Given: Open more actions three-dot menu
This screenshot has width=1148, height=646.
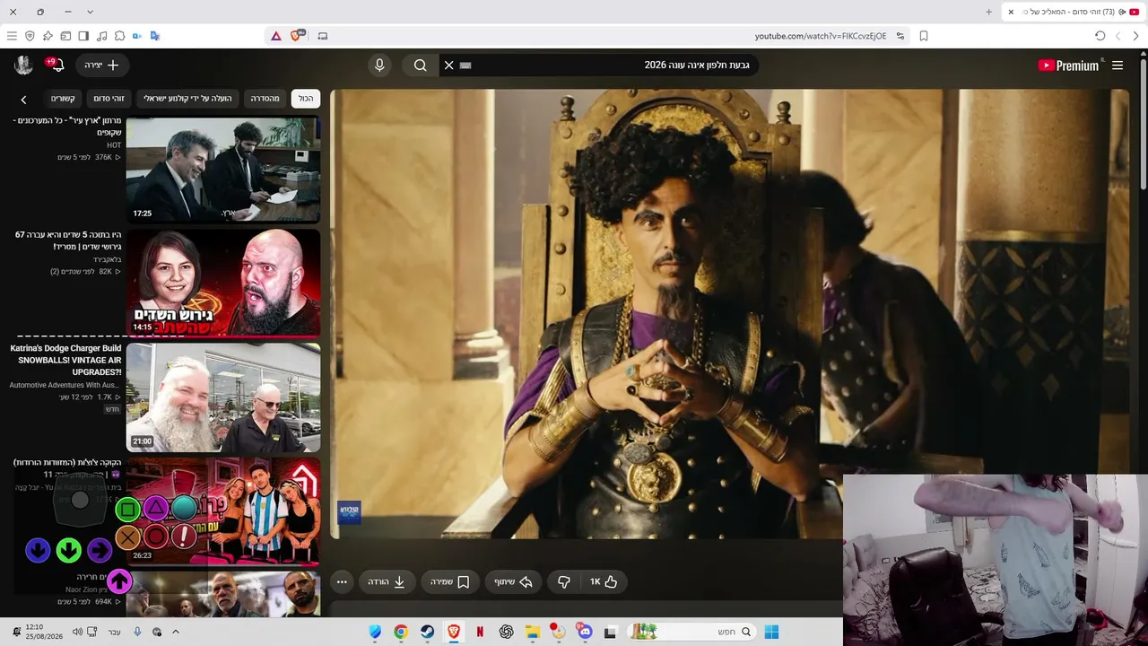Looking at the screenshot, I should click(342, 582).
